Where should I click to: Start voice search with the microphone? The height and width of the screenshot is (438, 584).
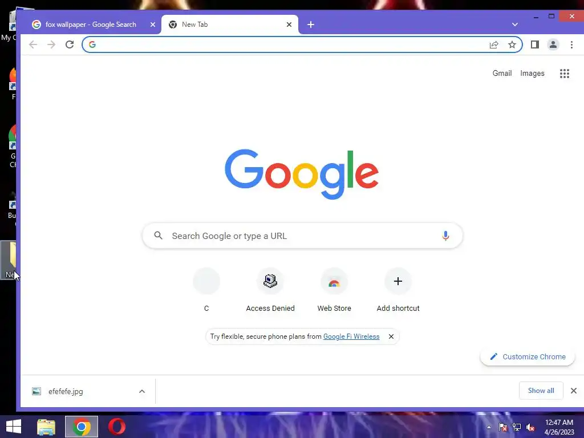pyautogui.click(x=445, y=236)
